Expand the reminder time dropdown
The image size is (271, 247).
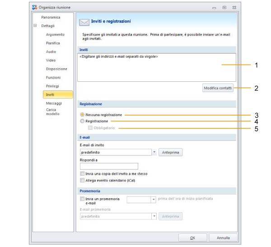(x=154, y=200)
